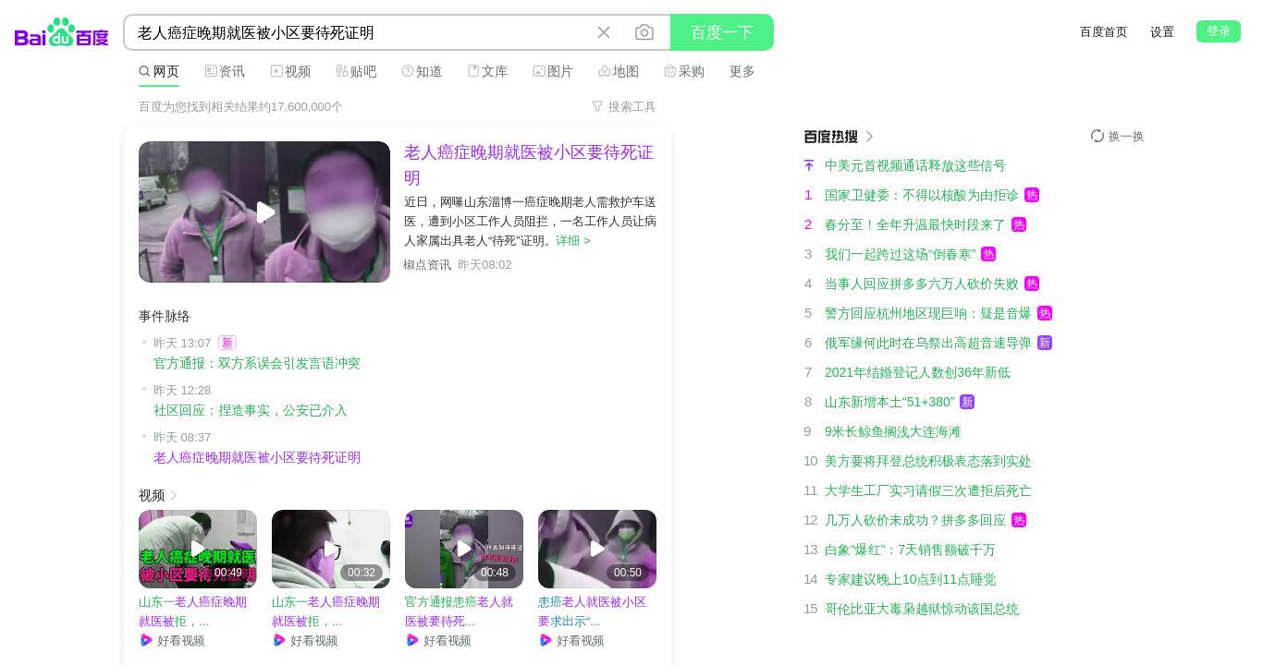Expand the 更多 menu
This screenshot has width=1263, height=665.
pos(742,71)
